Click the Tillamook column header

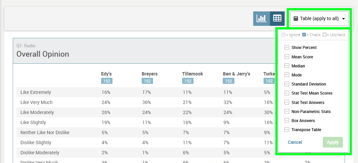pos(193,74)
